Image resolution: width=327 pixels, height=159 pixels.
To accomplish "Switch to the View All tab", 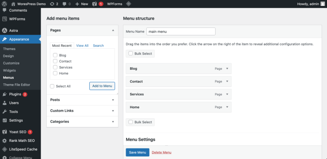I will point(82,46).
